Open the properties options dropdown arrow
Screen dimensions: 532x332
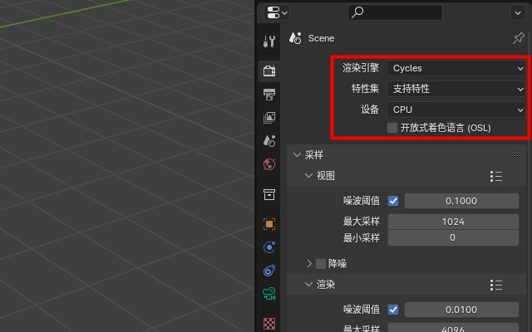[518, 13]
